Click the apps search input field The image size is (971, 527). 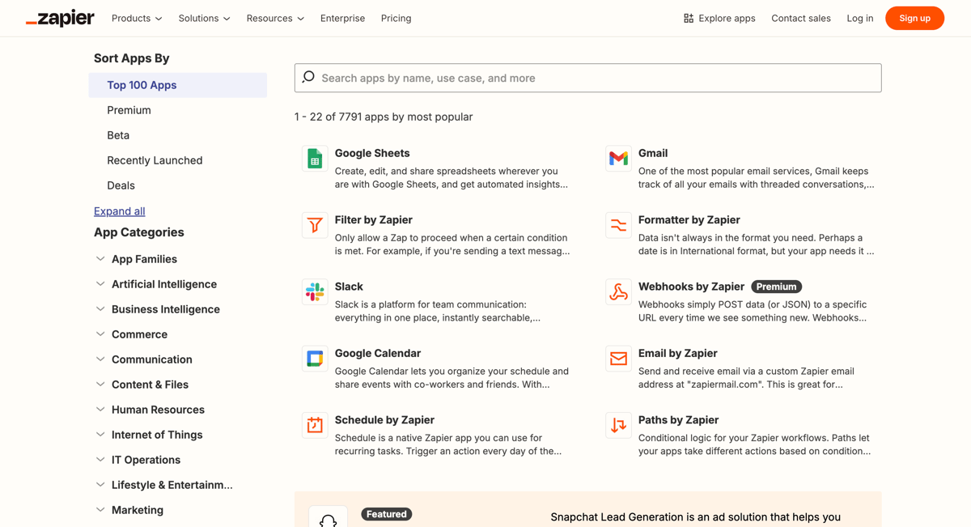pyautogui.click(x=587, y=78)
